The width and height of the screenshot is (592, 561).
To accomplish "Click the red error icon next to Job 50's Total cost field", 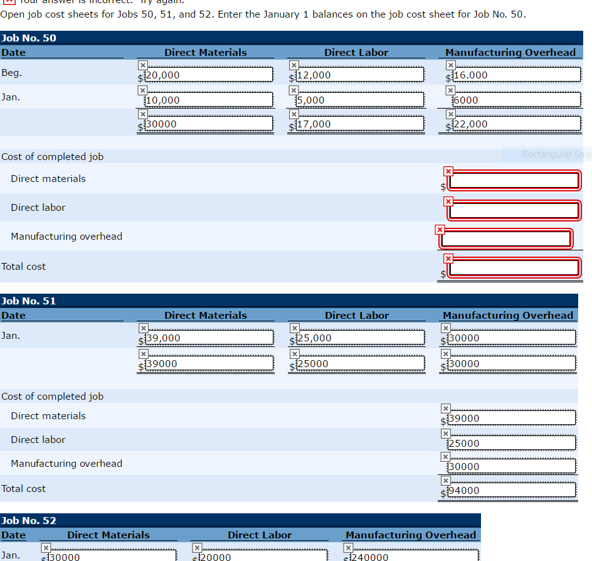I will click(x=448, y=258).
